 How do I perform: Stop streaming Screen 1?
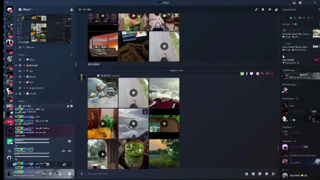point(69,141)
